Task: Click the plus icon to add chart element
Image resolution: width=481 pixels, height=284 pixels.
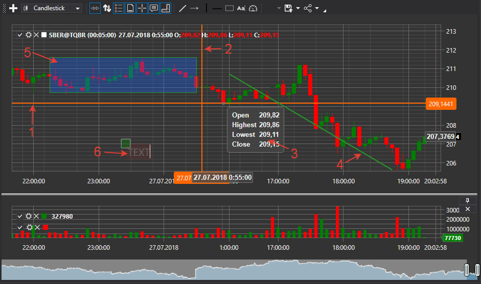Action: click(x=14, y=8)
